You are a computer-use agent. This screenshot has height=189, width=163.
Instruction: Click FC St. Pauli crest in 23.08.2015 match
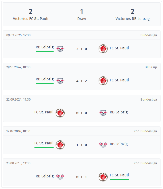click(x=103, y=177)
